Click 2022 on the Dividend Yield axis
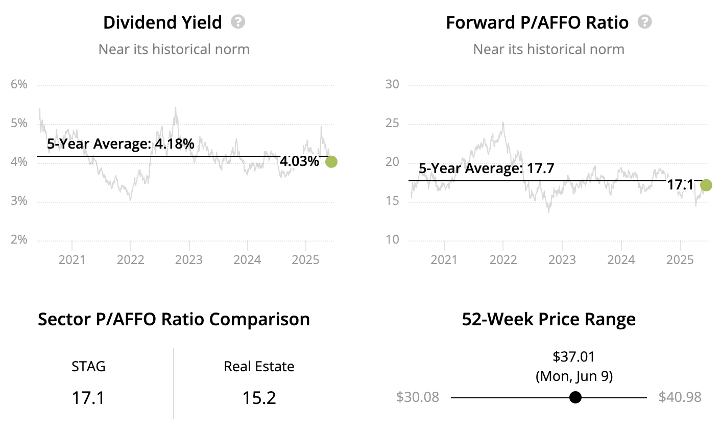The height and width of the screenshot is (430, 721). click(x=131, y=260)
